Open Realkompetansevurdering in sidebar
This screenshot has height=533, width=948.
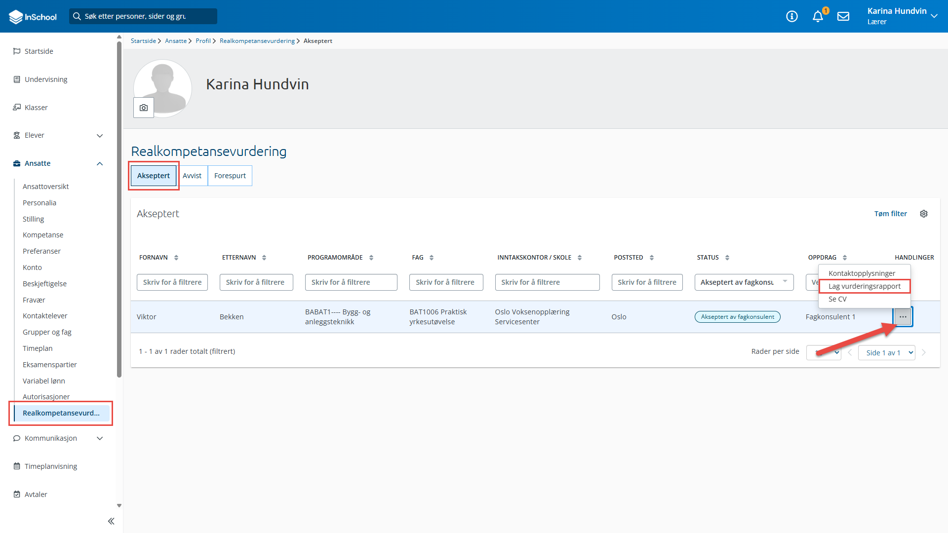61,413
